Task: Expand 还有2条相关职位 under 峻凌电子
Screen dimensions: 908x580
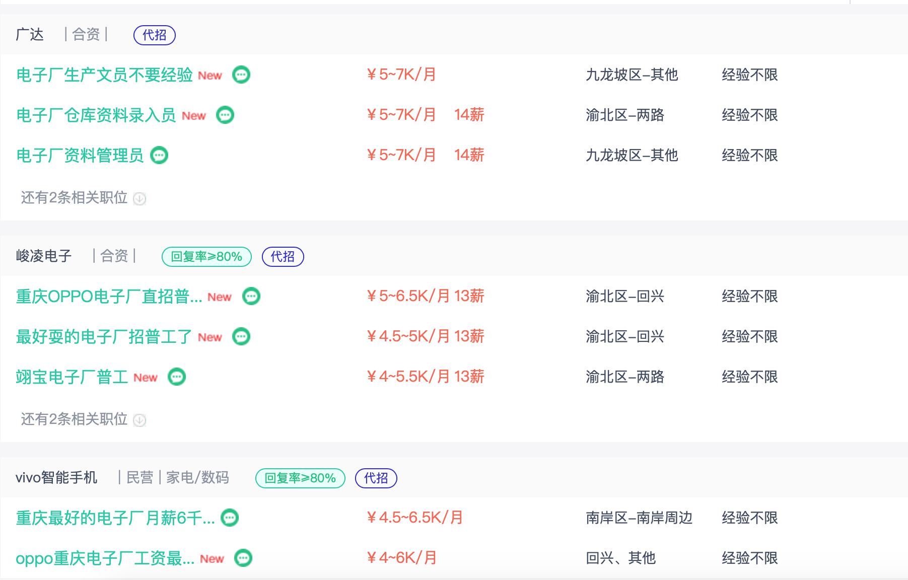Action: (x=74, y=419)
